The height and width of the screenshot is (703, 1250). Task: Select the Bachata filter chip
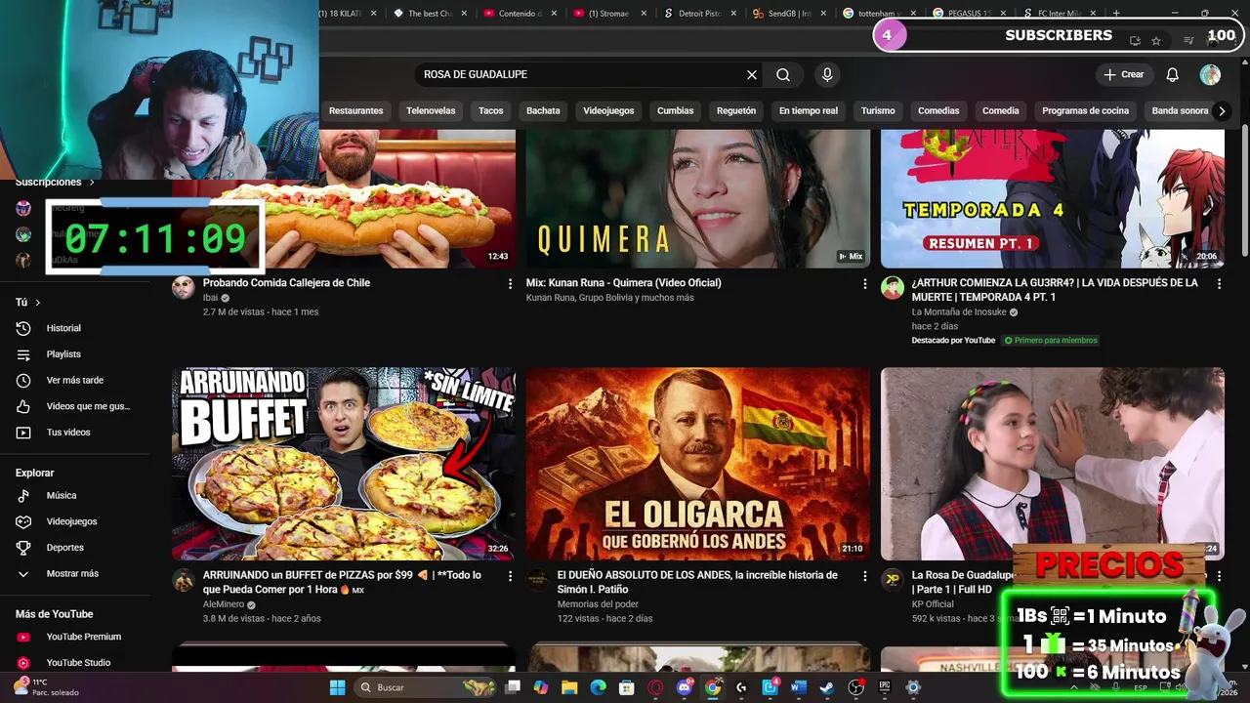[x=543, y=111]
